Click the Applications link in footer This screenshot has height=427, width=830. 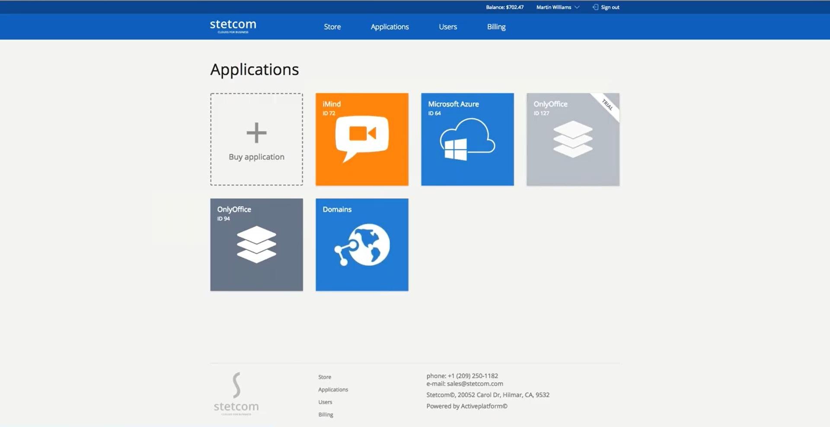[333, 389]
